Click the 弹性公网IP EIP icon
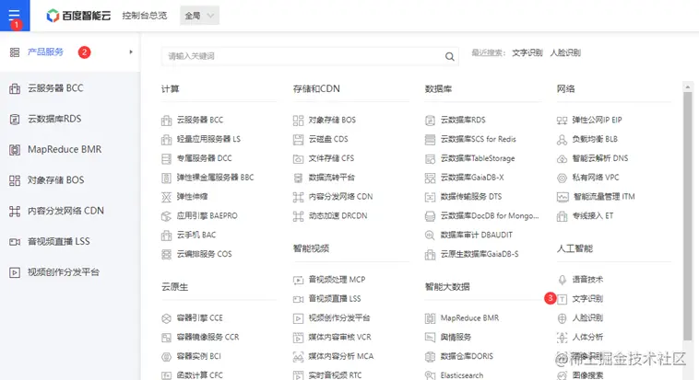Image resolution: width=699 pixels, height=380 pixels. click(563, 121)
